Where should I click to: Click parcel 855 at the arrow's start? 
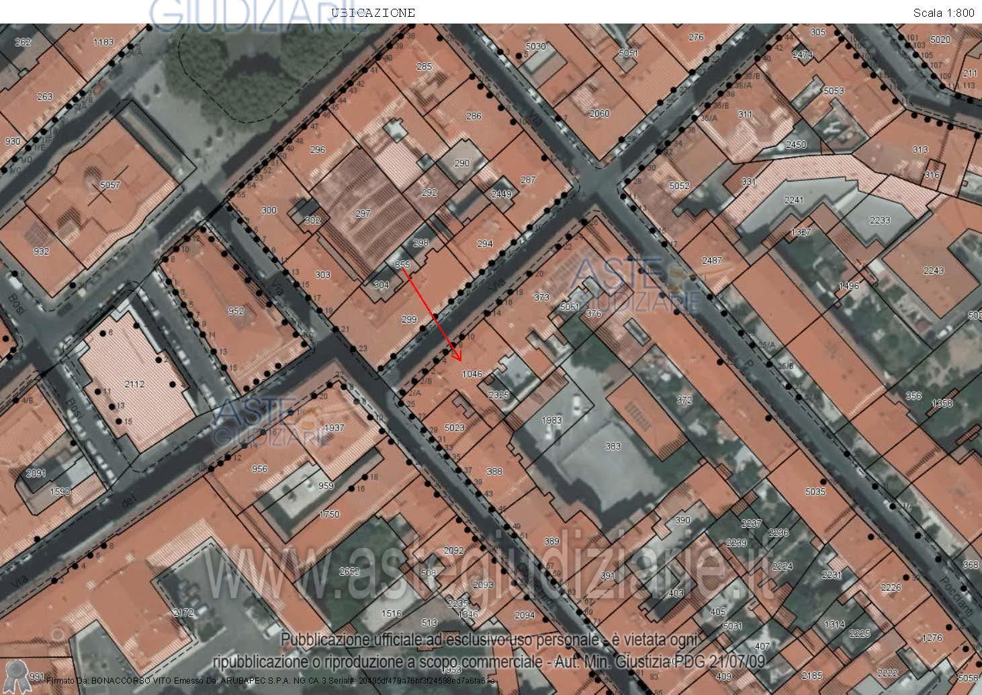[402, 265]
